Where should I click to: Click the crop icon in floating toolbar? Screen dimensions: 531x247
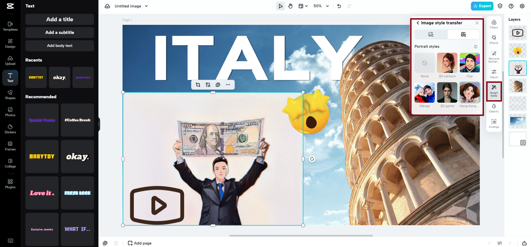[198, 85]
